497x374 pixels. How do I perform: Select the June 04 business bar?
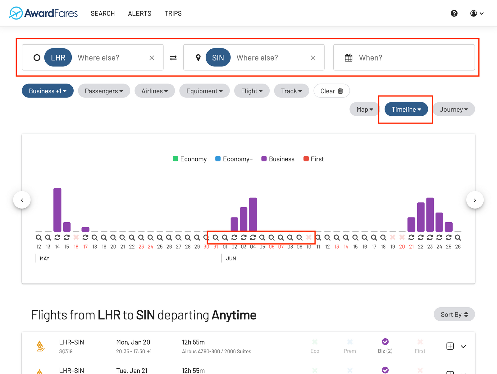[253, 214]
